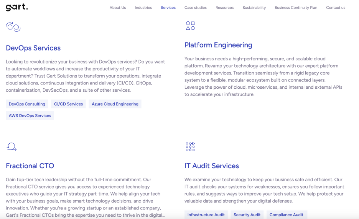Select the CI/CD Services tag

(x=68, y=104)
